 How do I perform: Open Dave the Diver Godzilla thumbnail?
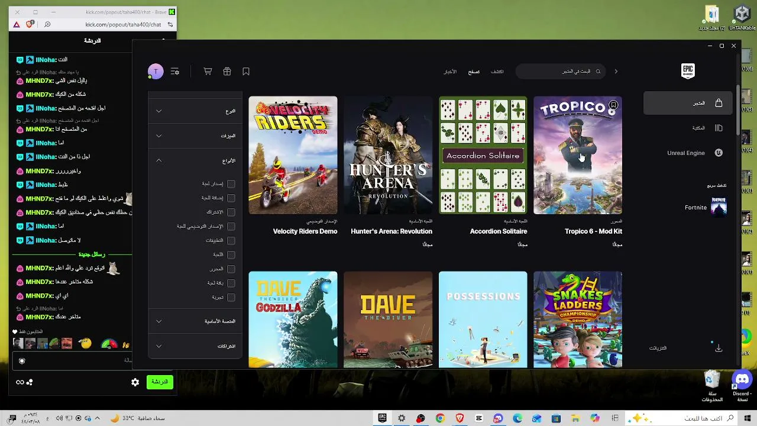pyautogui.click(x=293, y=319)
